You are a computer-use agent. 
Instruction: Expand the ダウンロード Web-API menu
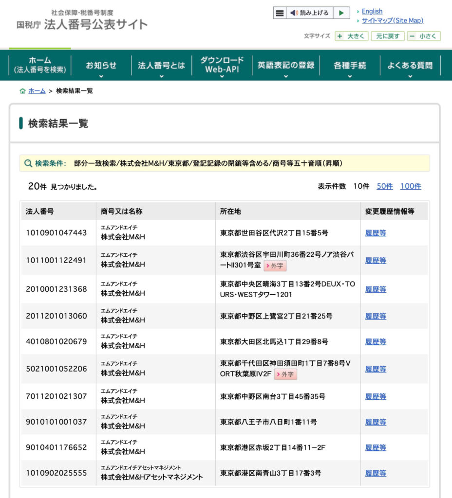pos(222,65)
